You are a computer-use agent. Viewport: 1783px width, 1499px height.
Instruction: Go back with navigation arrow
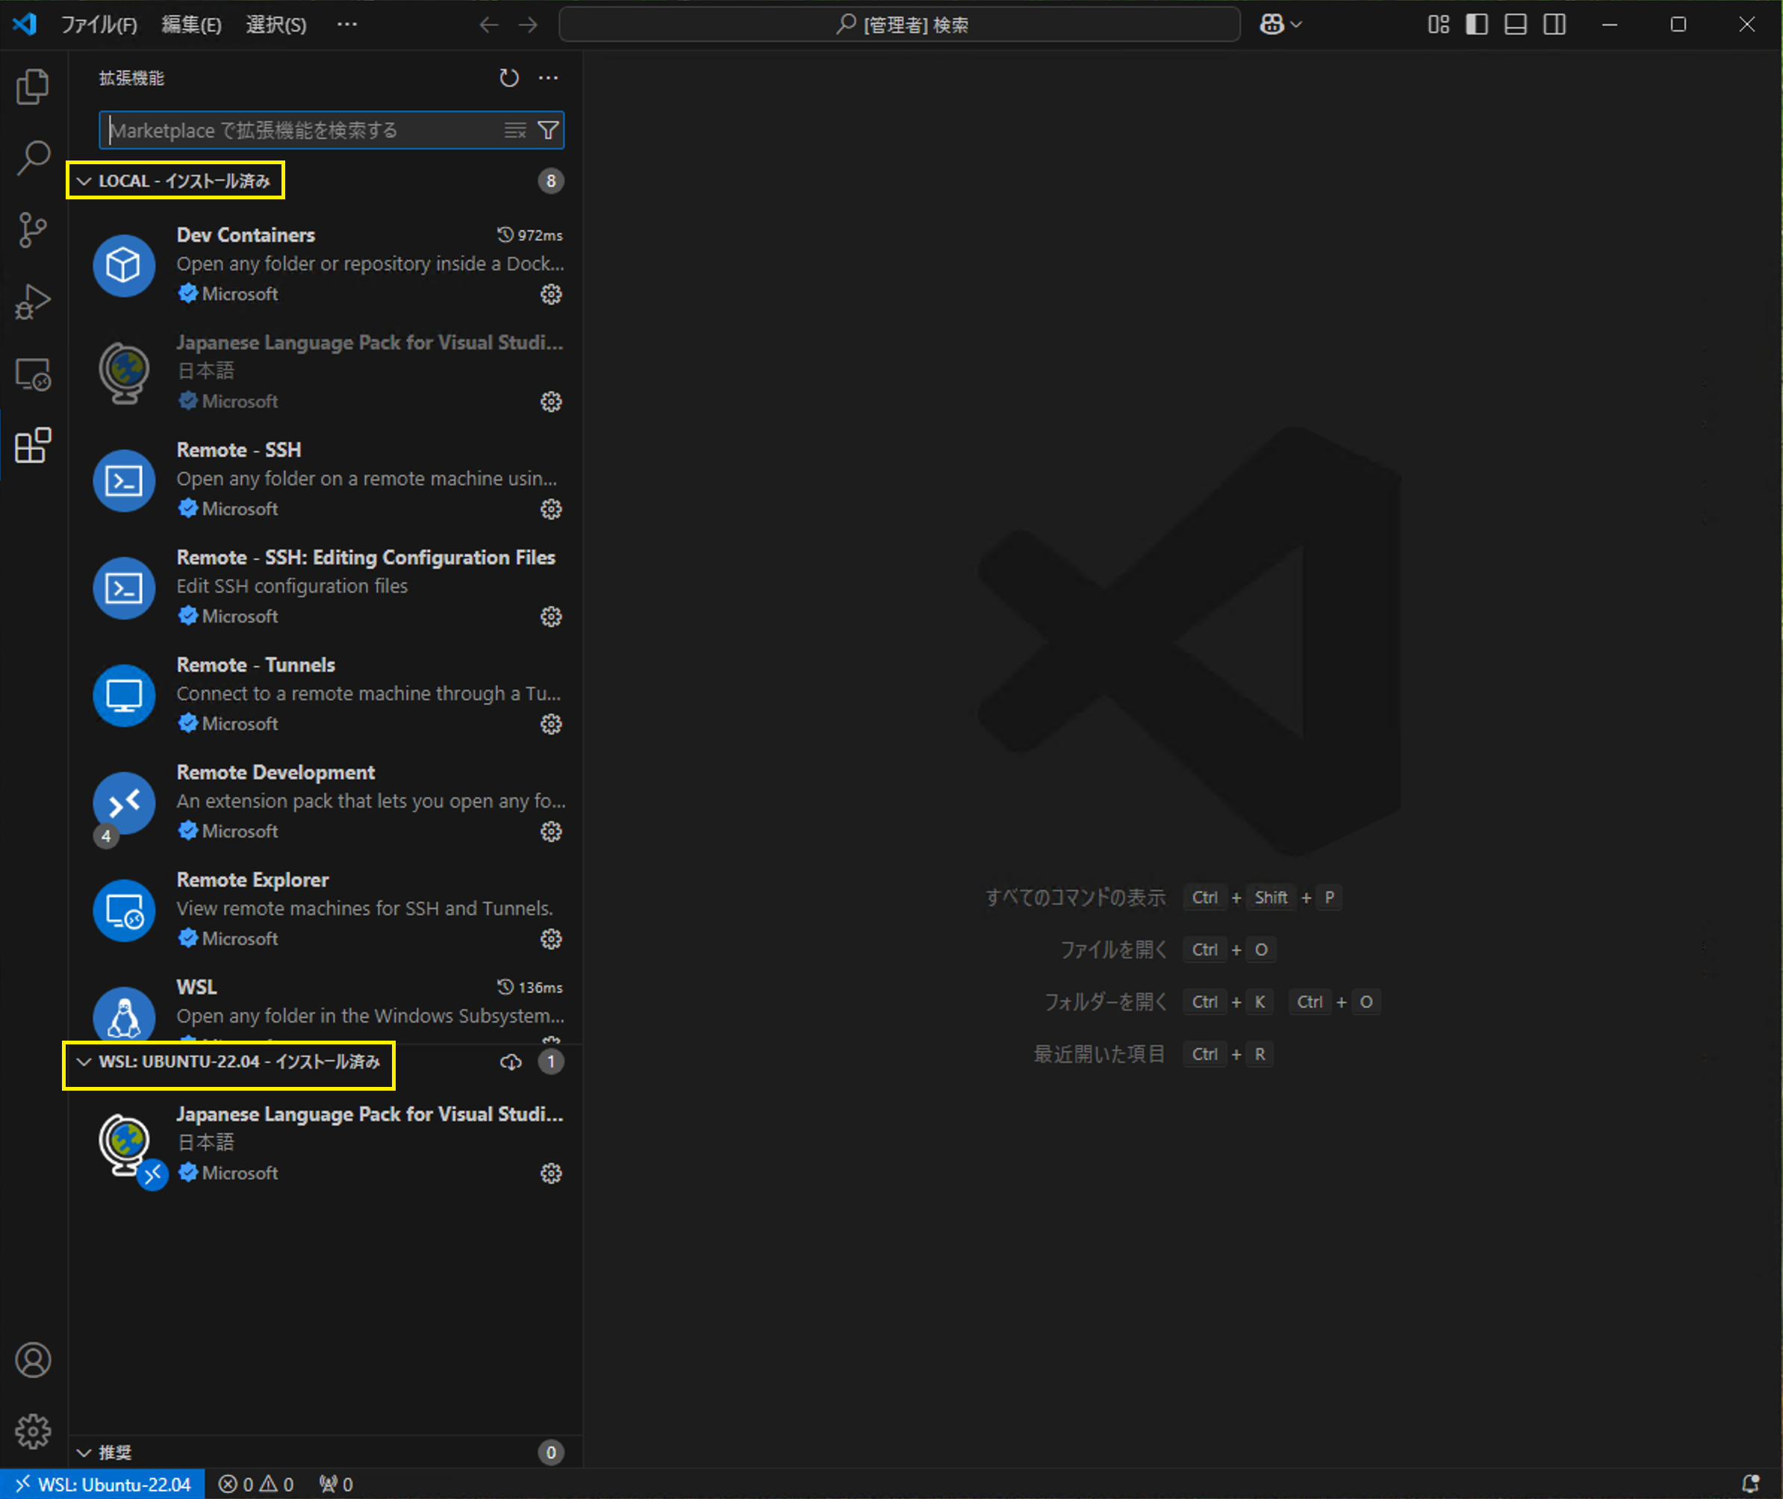coord(488,25)
